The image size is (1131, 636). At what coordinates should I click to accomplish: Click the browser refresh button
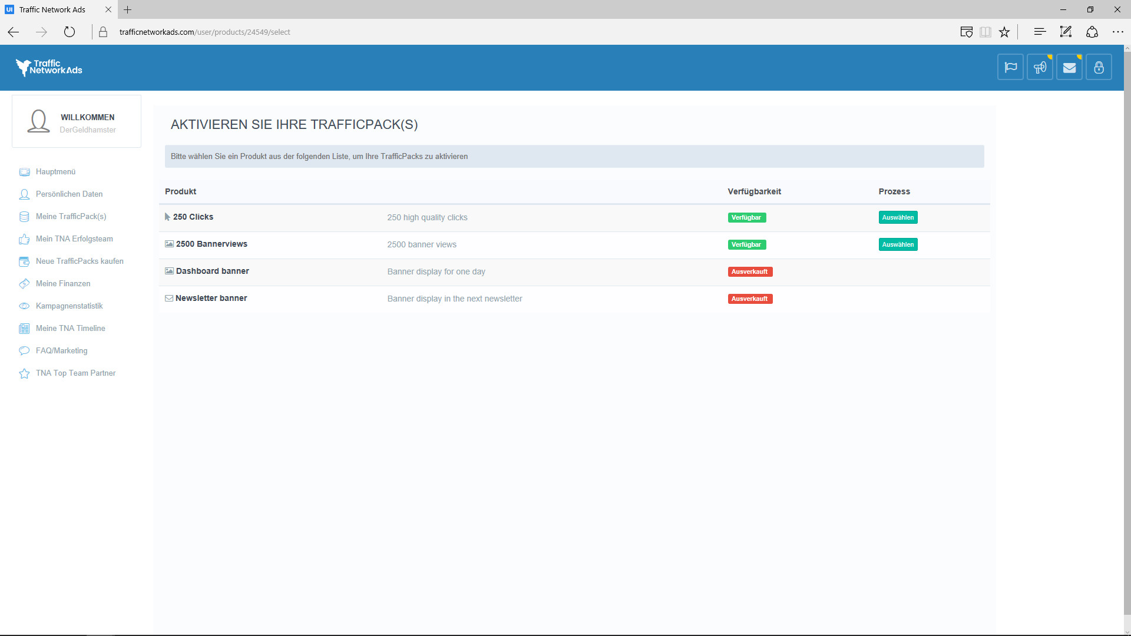[x=70, y=32]
